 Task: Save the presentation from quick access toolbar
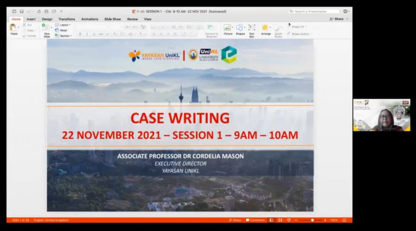click(x=21, y=12)
